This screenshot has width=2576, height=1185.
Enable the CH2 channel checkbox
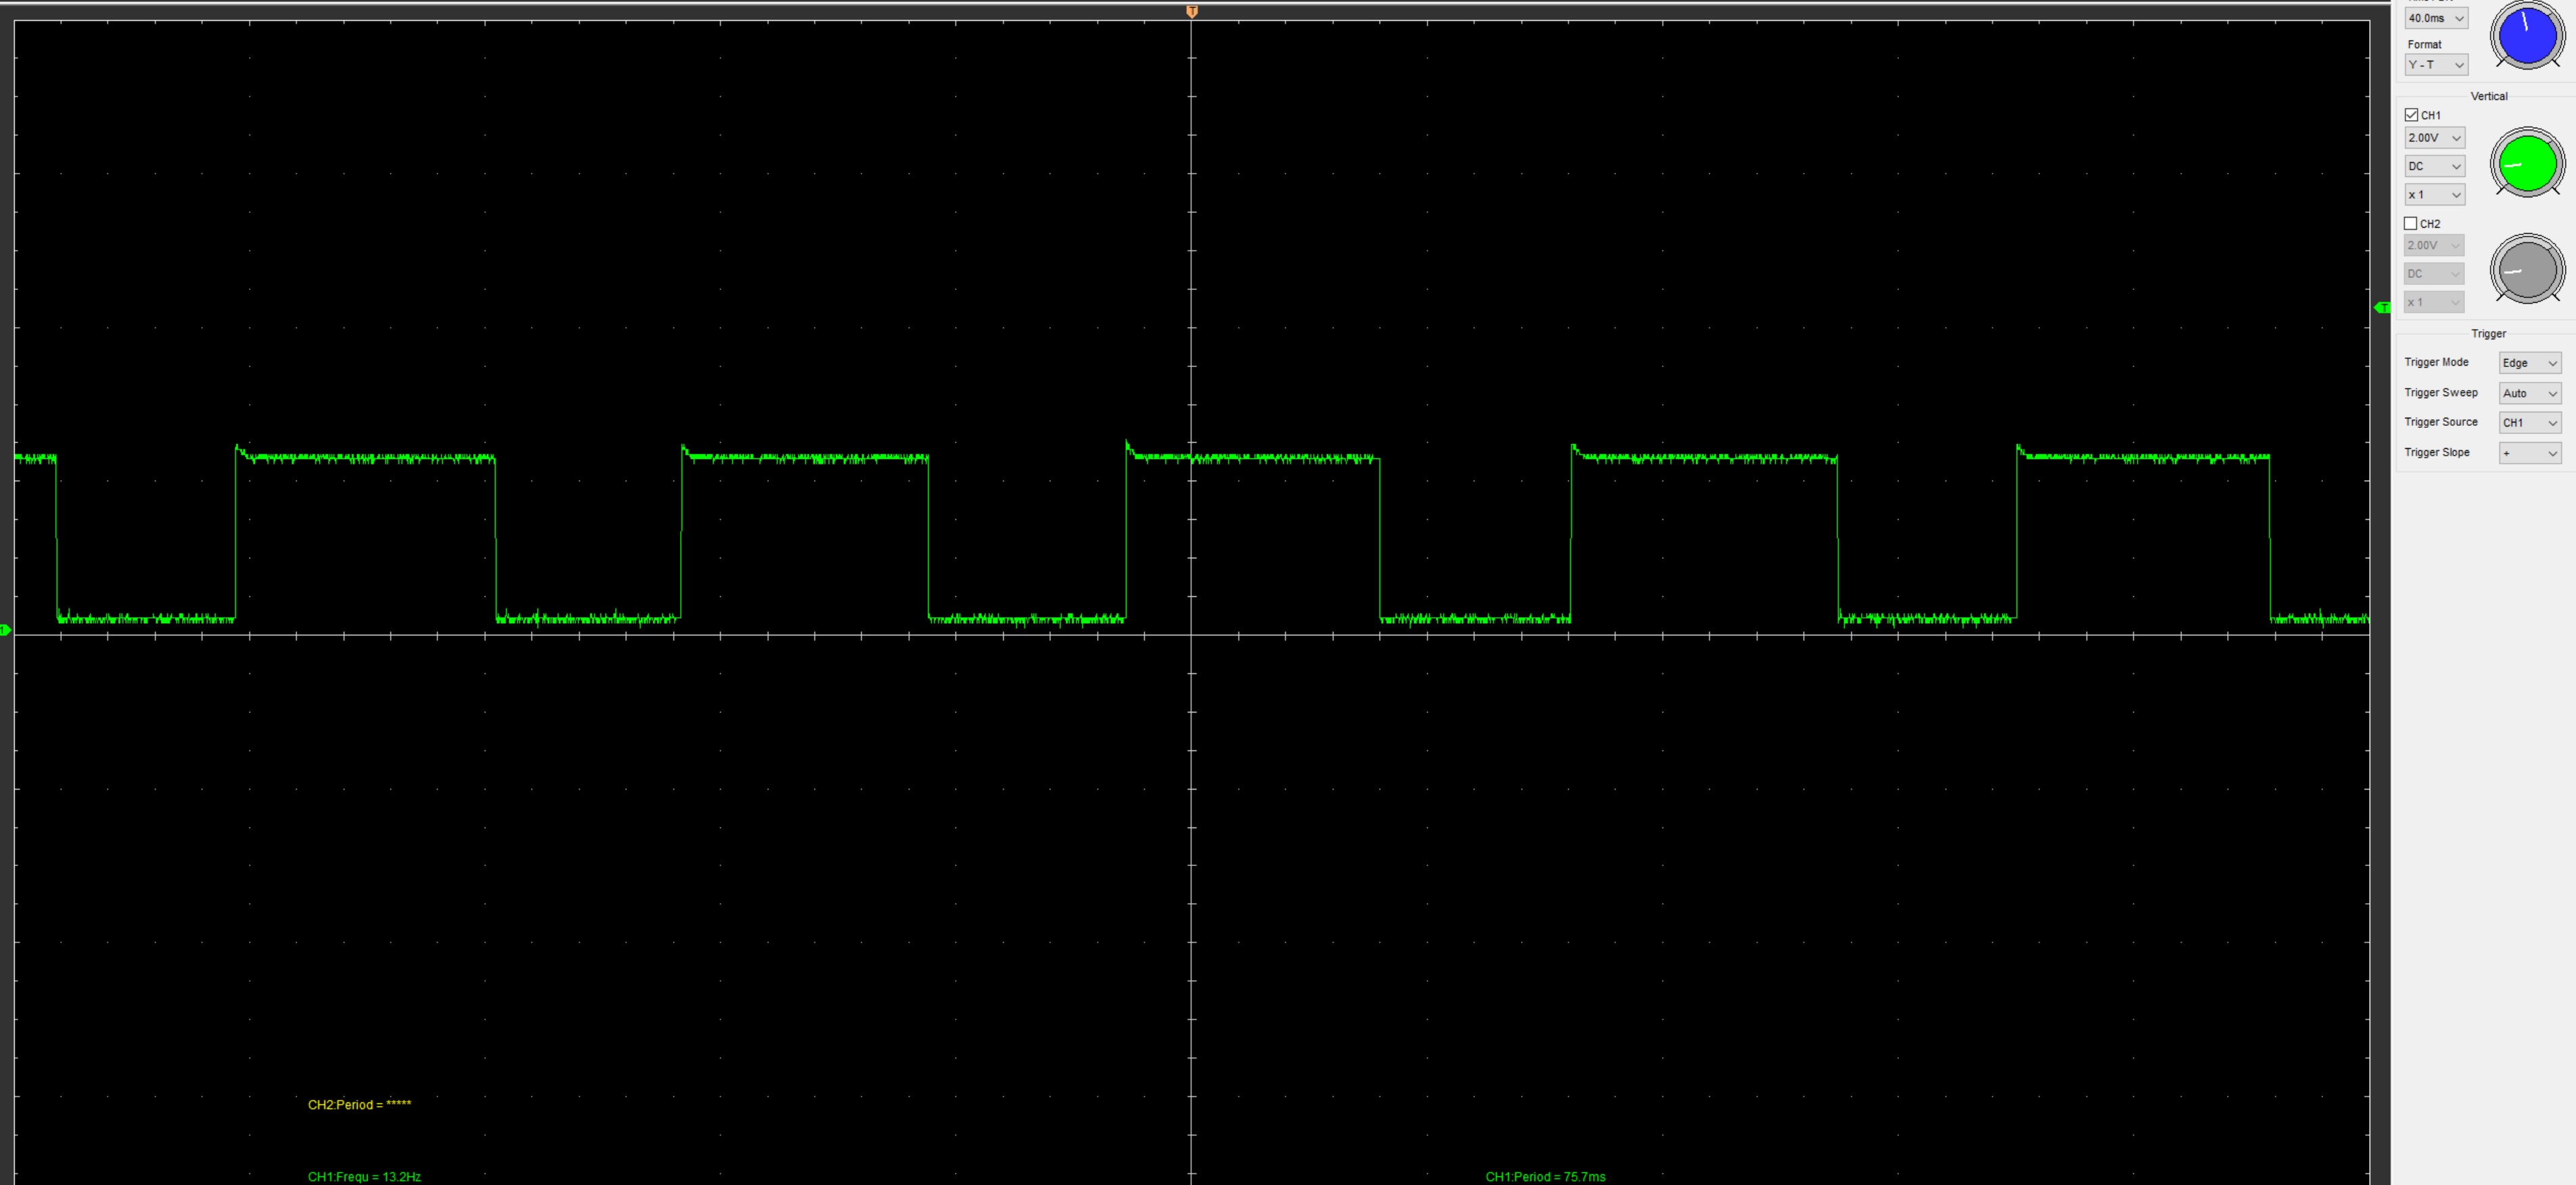click(2411, 223)
